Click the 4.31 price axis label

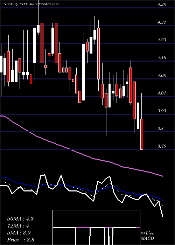tap(162, 22)
